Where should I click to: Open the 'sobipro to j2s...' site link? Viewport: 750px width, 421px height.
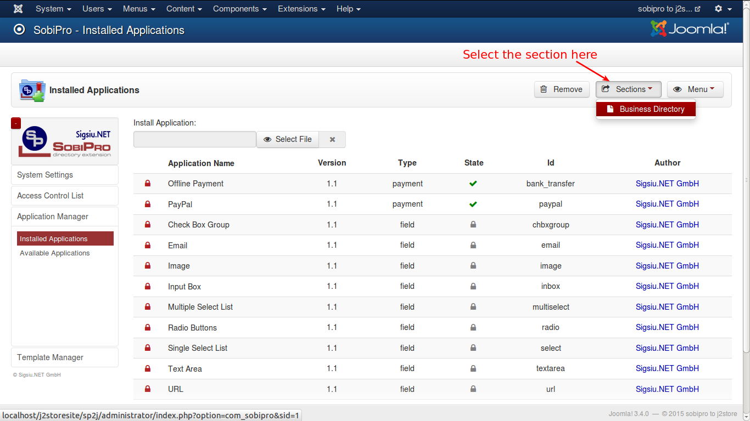click(x=669, y=9)
